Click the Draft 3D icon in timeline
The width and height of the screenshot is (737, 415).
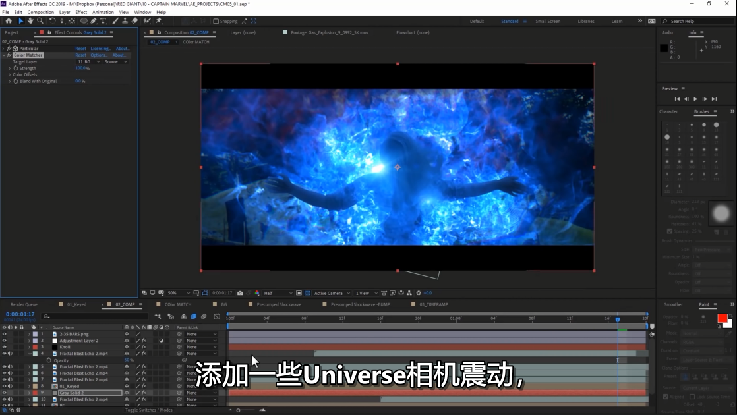171,316
